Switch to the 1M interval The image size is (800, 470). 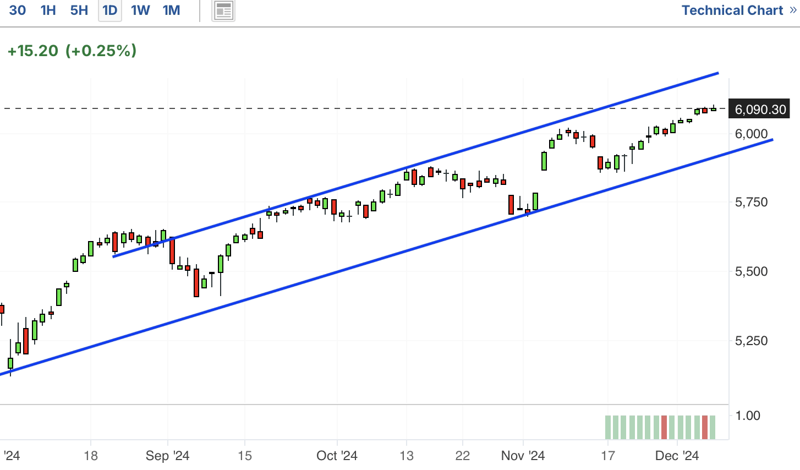[x=172, y=10]
